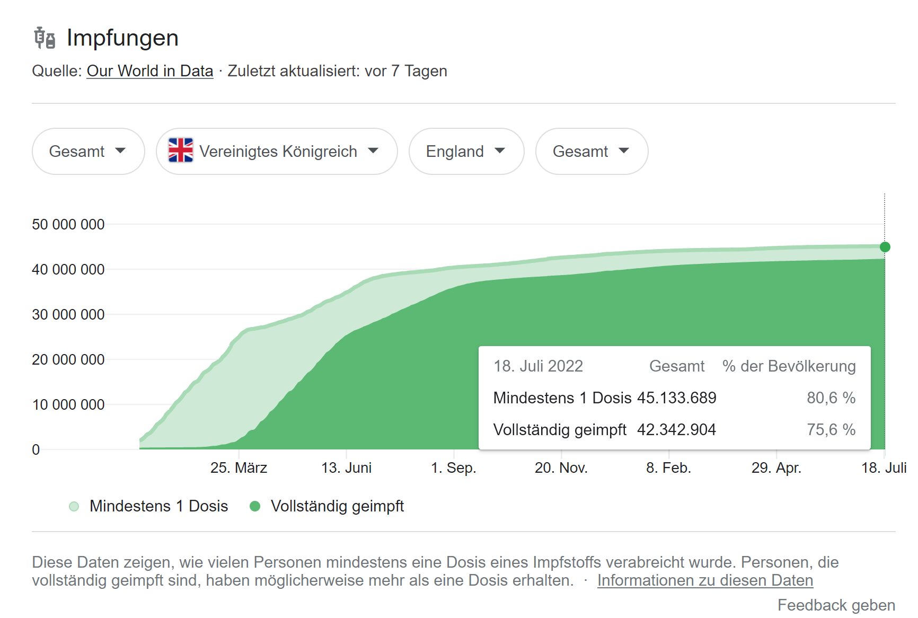Viewport: 918px width, 618px height.
Task: Click the dark green legend dot
Action: click(255, 507)
